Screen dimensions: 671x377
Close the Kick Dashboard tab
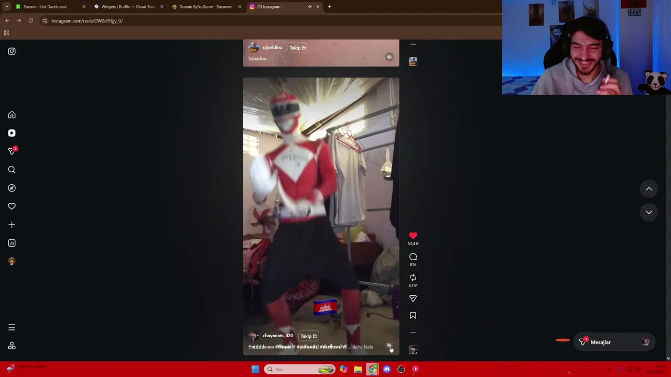[83, 7]
